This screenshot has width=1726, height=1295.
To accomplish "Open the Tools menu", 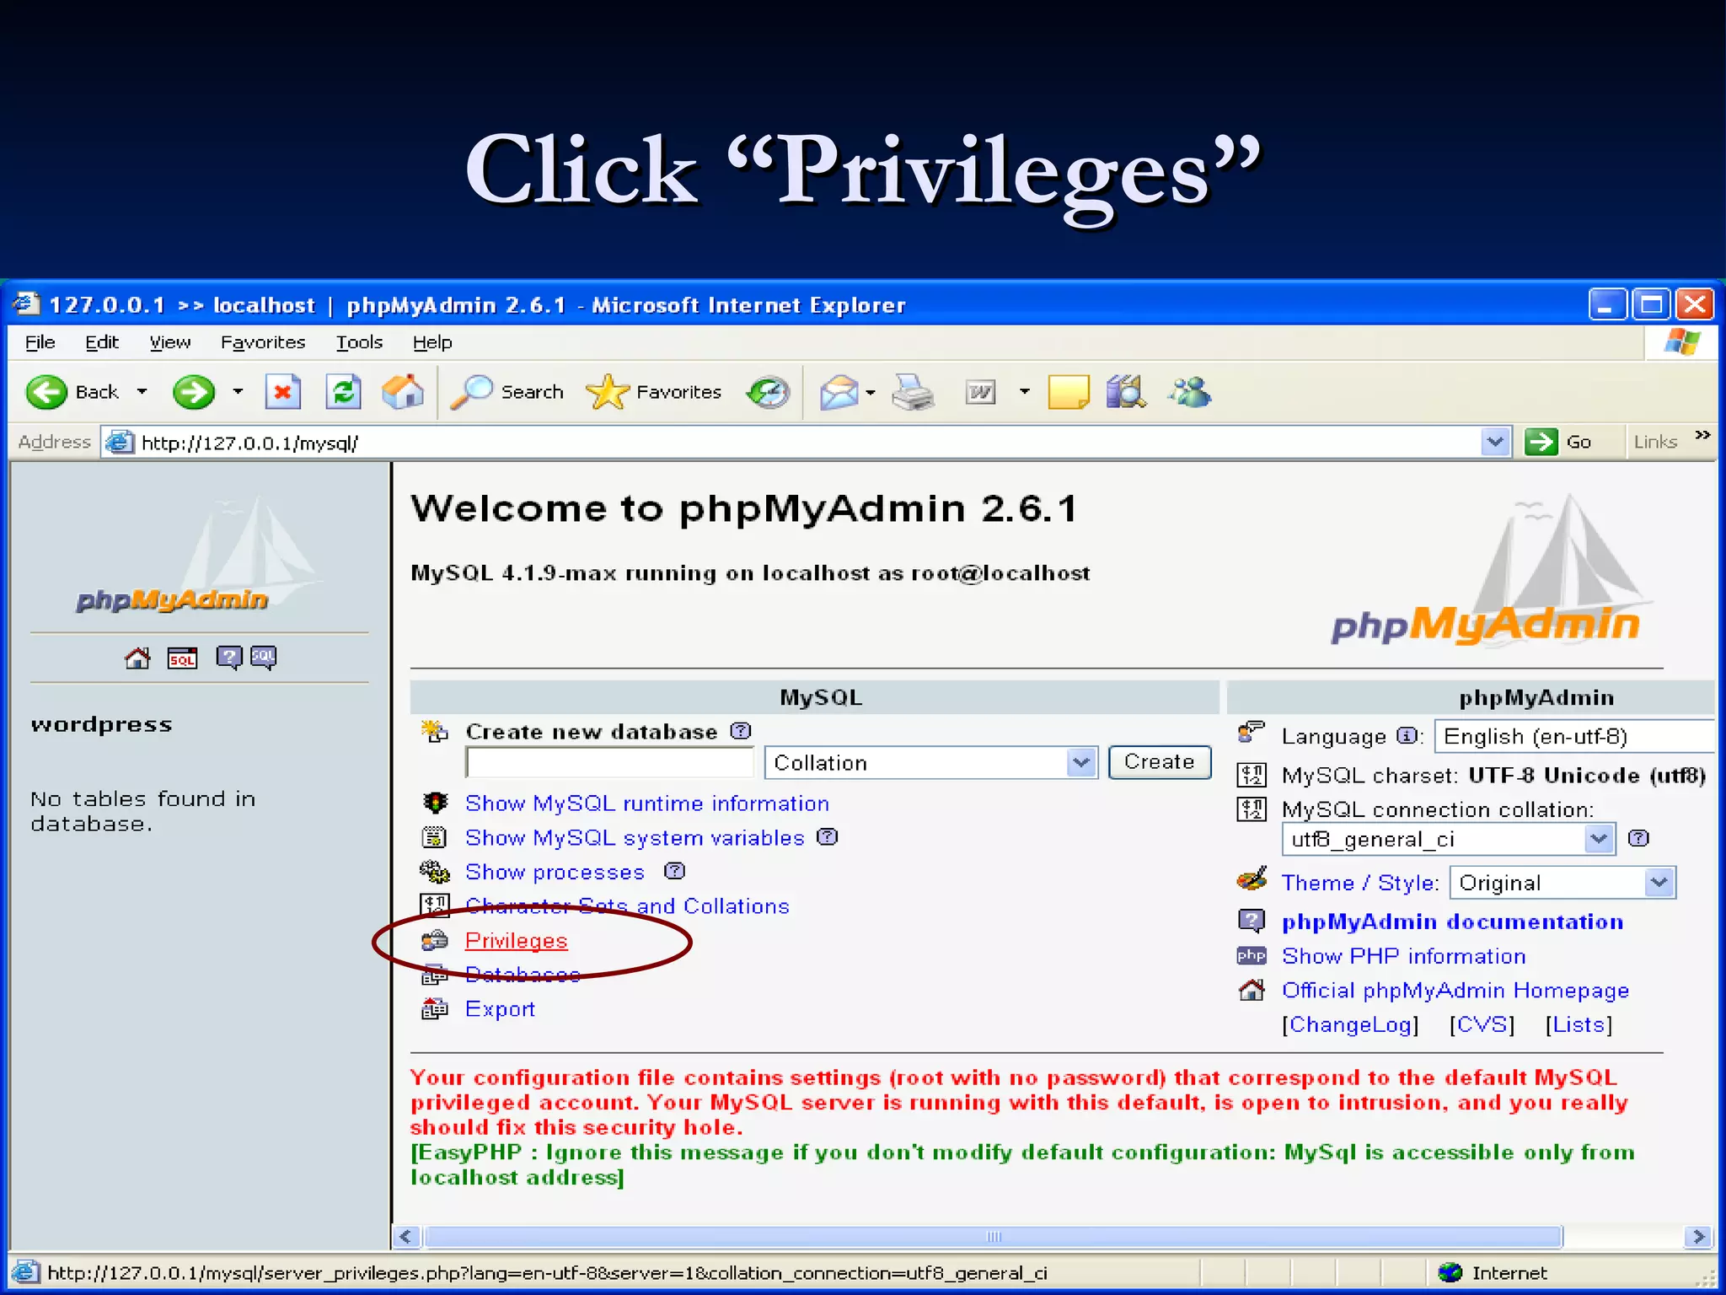I will (360, 342).
